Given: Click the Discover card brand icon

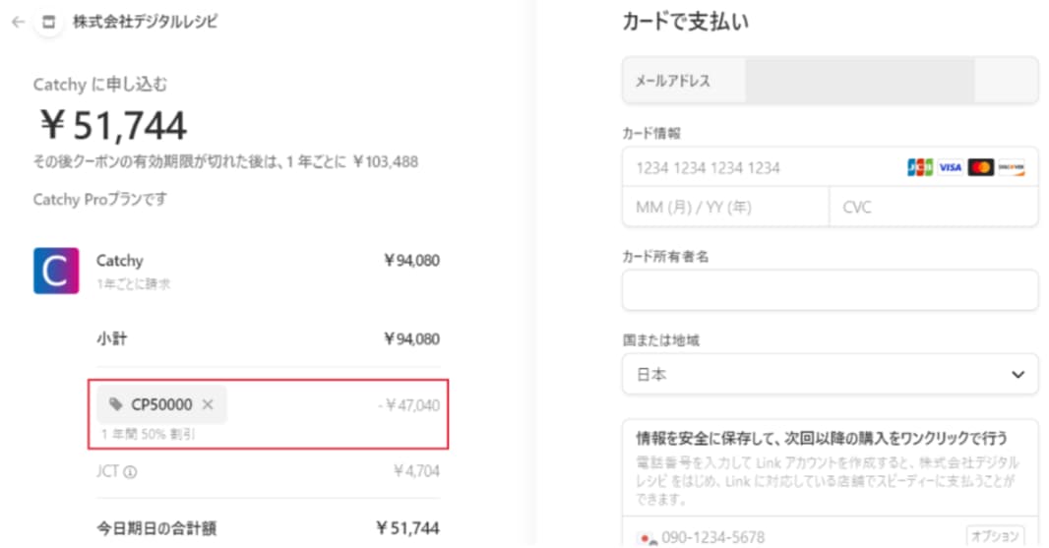Looking at the screenshot, I should pos(1011,167).
